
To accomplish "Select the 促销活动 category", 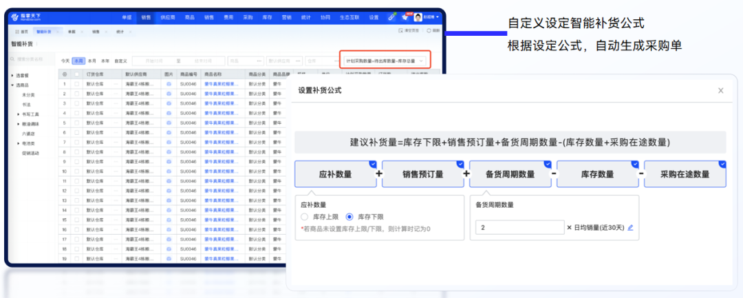I will [31, 153].
